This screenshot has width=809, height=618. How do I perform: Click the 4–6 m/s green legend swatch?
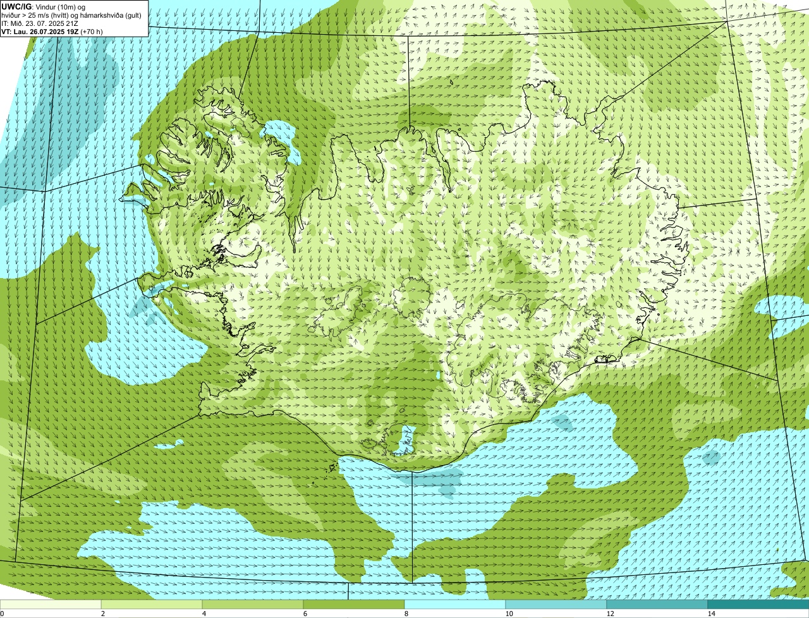coord(253,605)
